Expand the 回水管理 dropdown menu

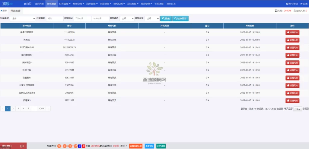(x=92, y=4)
